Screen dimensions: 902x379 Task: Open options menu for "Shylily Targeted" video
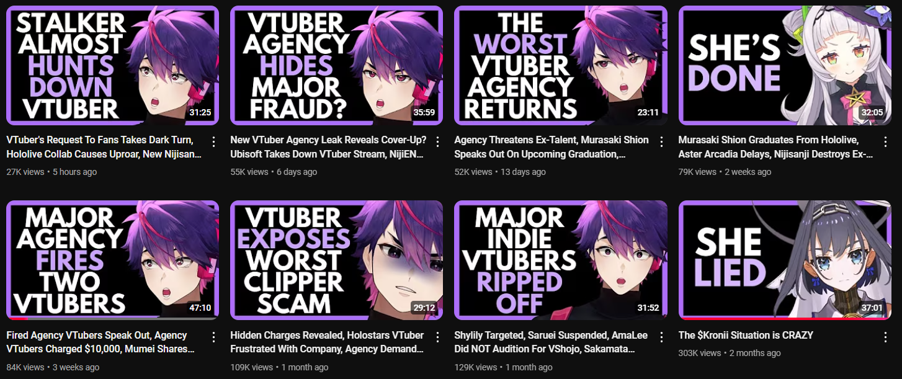662,337
